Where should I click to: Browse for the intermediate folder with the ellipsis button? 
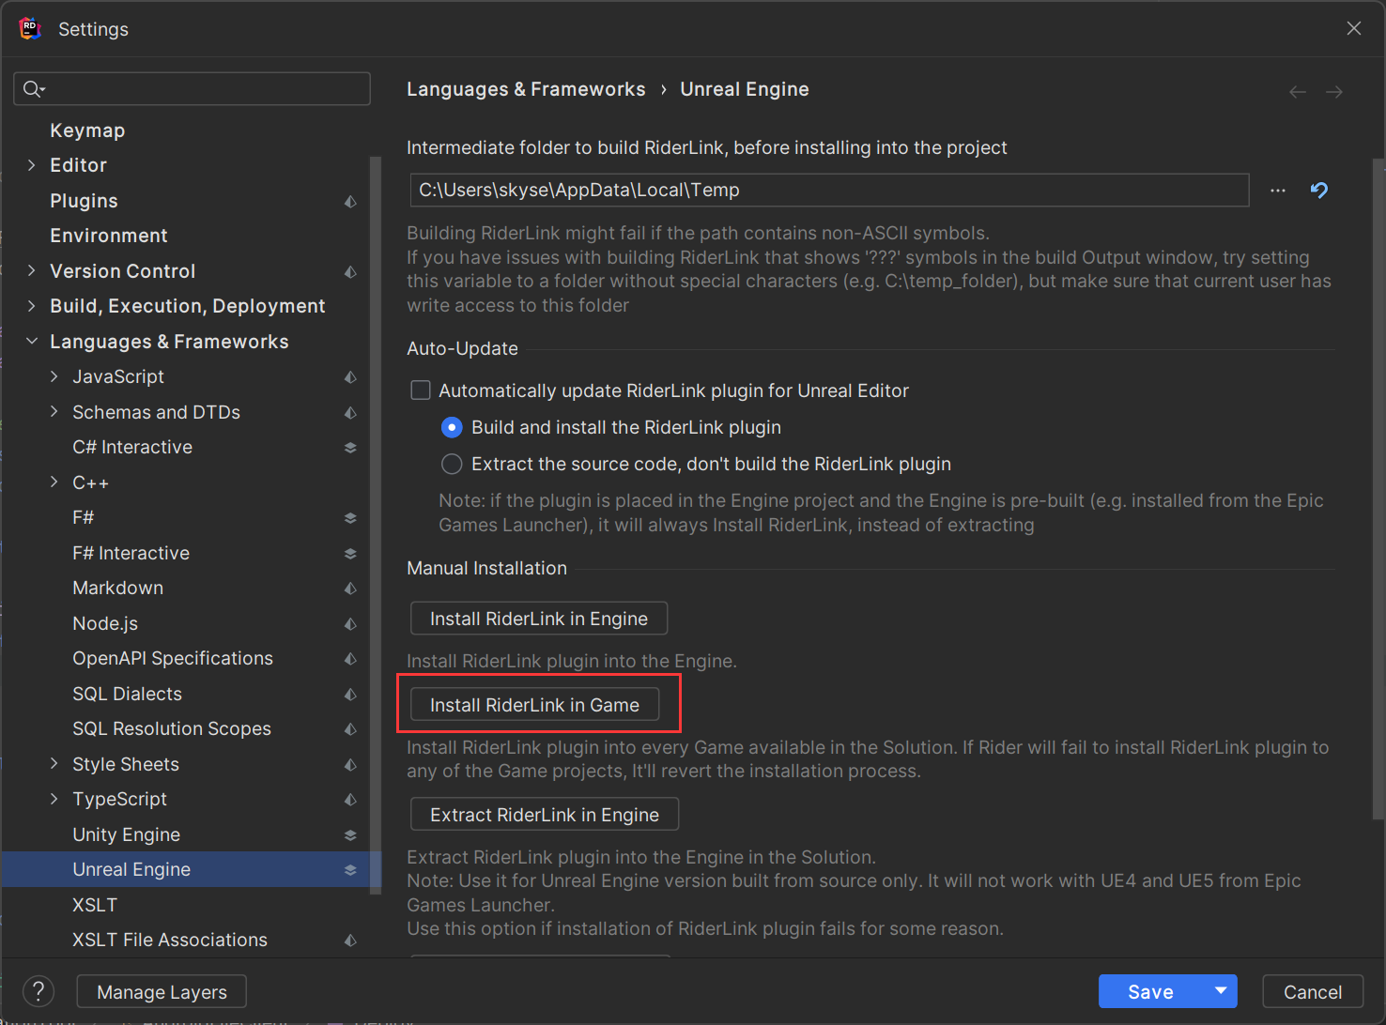coord(1278,191)
